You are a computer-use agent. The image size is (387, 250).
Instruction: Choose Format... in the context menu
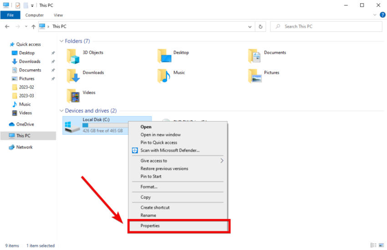click(x=178, y=187)
